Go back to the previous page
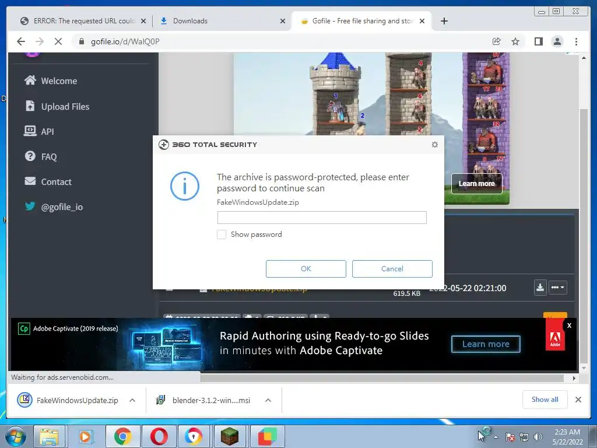597x448 pixels. click(x=21, y=41)
